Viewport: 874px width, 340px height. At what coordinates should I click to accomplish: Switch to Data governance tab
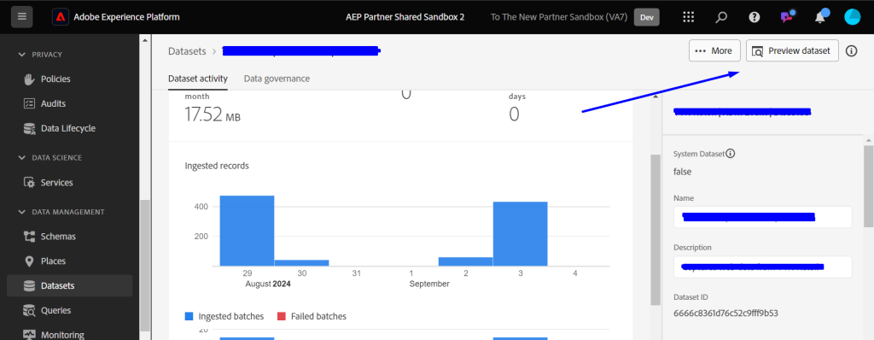tap(277, 79)
